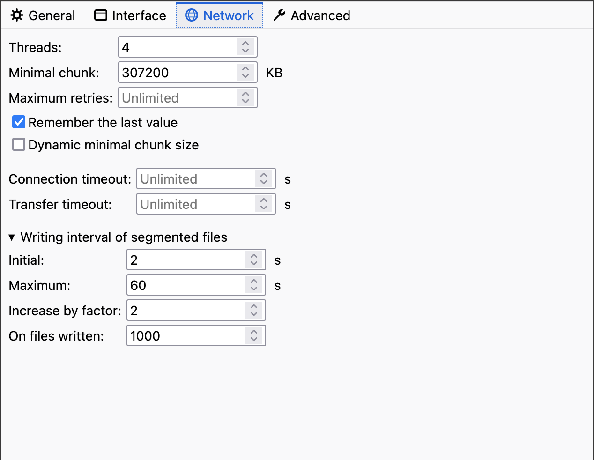Collapse Writing interval of segmented files section
Image resolution: width=594 pixels, height=460 pixels.
12,237
